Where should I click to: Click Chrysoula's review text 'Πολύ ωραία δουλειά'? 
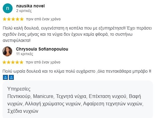[77, 71]
